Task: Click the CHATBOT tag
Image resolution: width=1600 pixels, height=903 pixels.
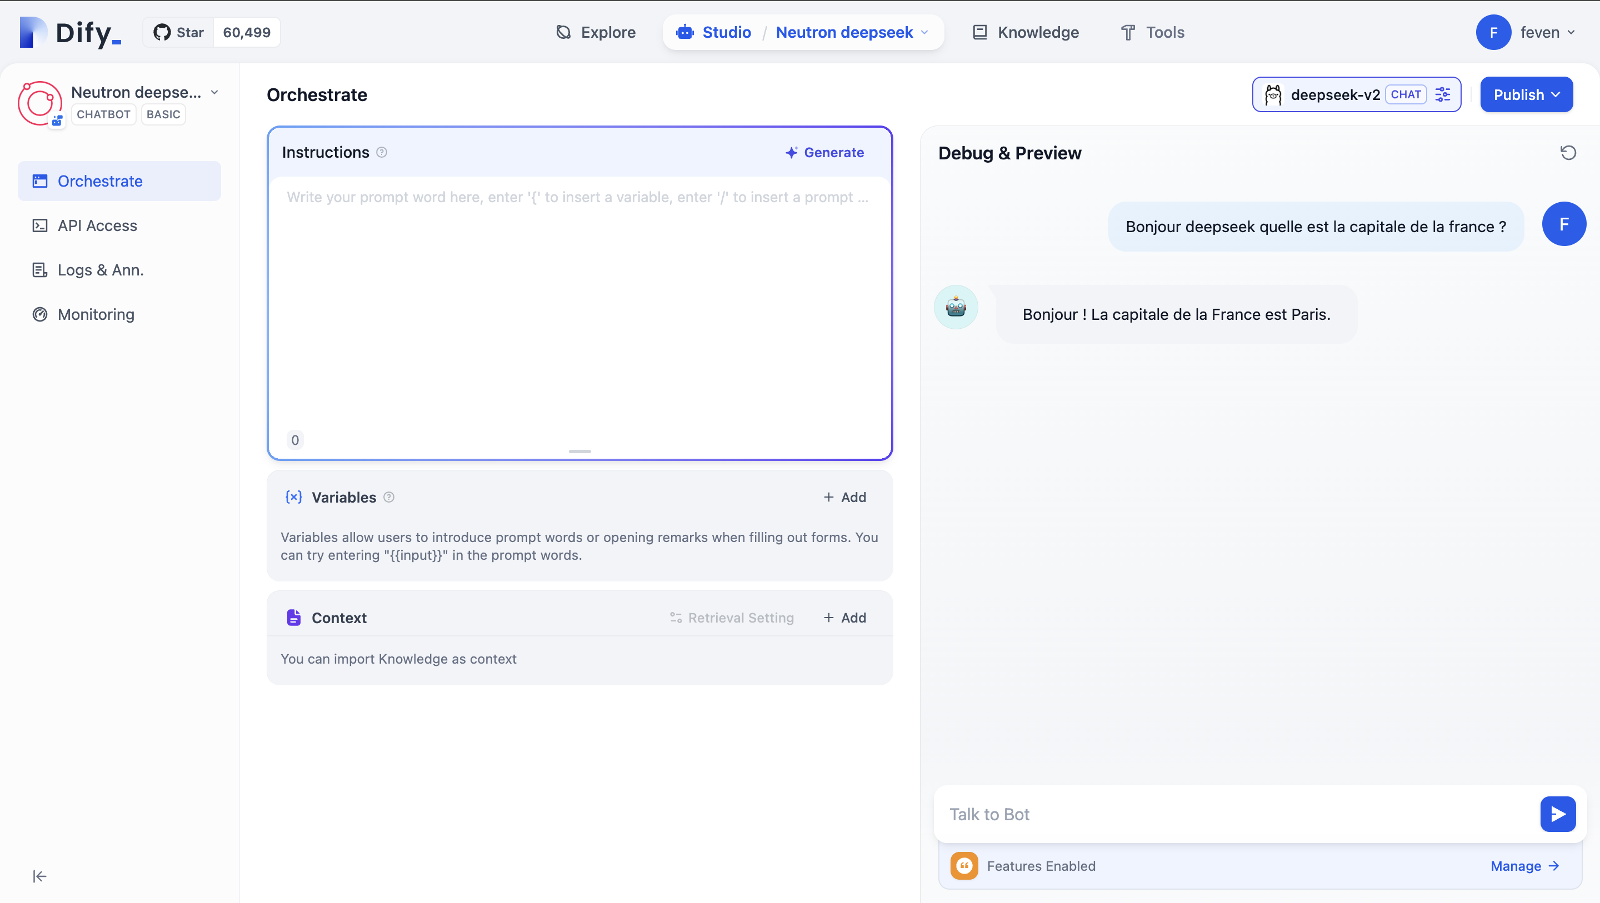Action: (103, 114)
